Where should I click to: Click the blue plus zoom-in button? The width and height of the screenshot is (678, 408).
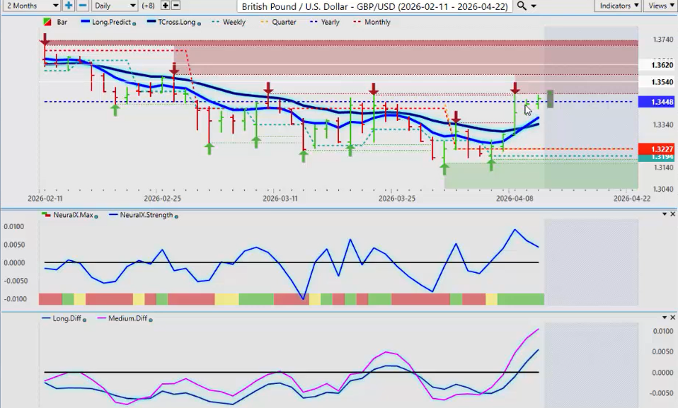coord(69,6)
